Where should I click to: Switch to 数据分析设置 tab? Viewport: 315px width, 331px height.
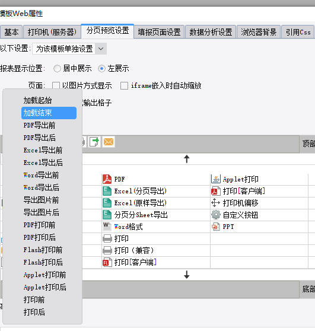pyautogui.click(x=211, y=32)
